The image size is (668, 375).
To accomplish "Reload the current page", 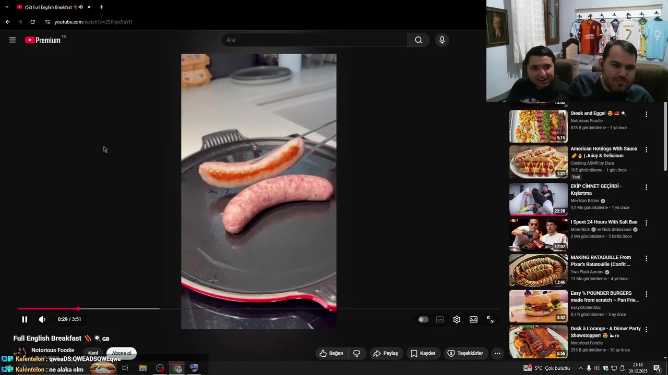I will coord(32,22).
